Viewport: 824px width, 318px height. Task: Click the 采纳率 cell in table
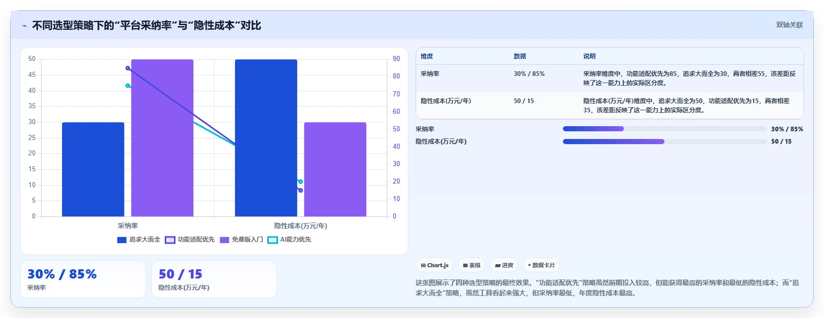coord(430,74)
